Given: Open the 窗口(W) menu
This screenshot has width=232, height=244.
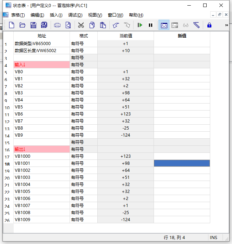Looking at the screenshot, I should 115,15.
